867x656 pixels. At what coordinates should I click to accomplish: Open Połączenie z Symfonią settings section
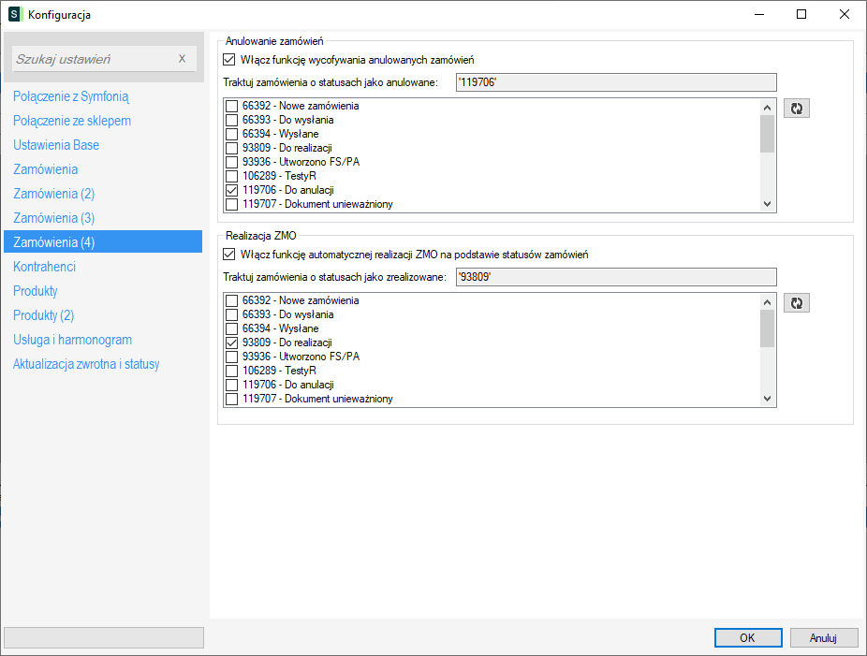point(71,96)
